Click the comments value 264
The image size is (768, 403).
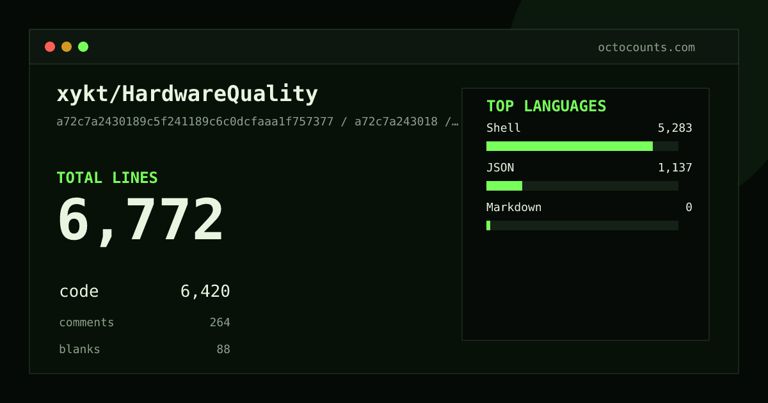[220, 322]
